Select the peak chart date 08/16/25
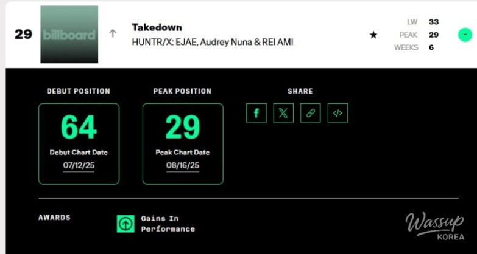Viewport: 477px width, 254px height. point(183,165)
